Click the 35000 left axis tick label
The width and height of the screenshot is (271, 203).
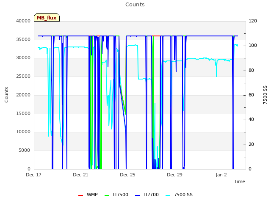23,39
